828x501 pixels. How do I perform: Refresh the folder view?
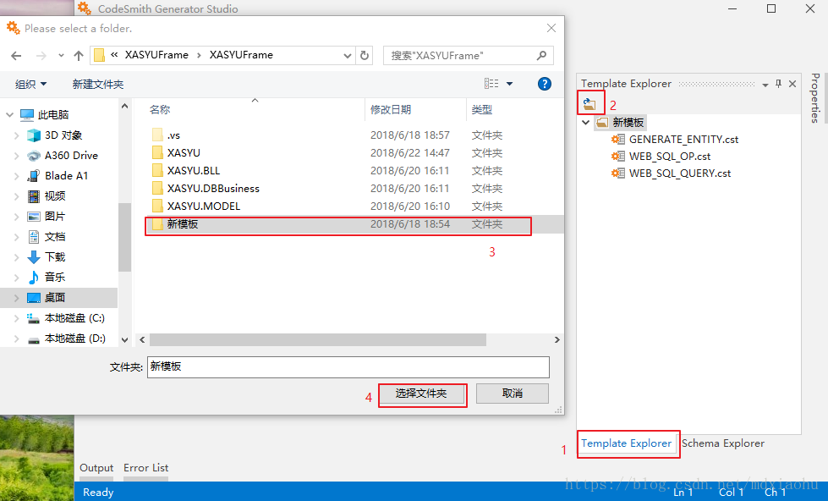365,56
